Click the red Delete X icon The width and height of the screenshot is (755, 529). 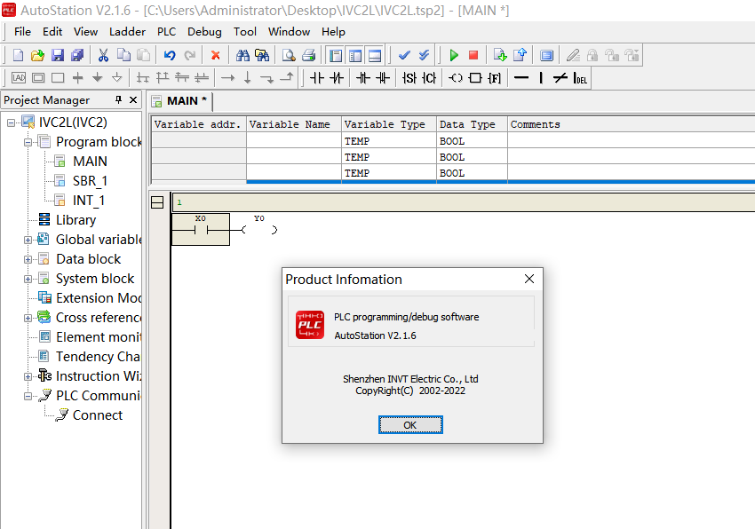(x=215, y=55)
